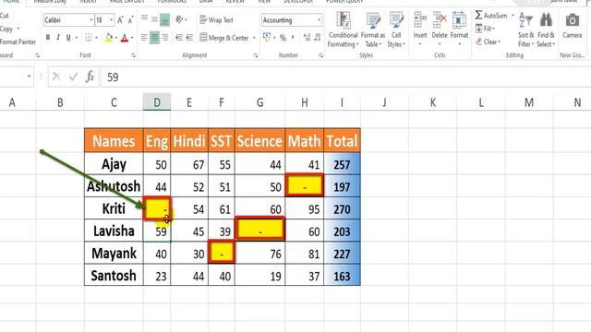Toggle Middle Align
Viewport: 591px width, 332px height.
154,19
